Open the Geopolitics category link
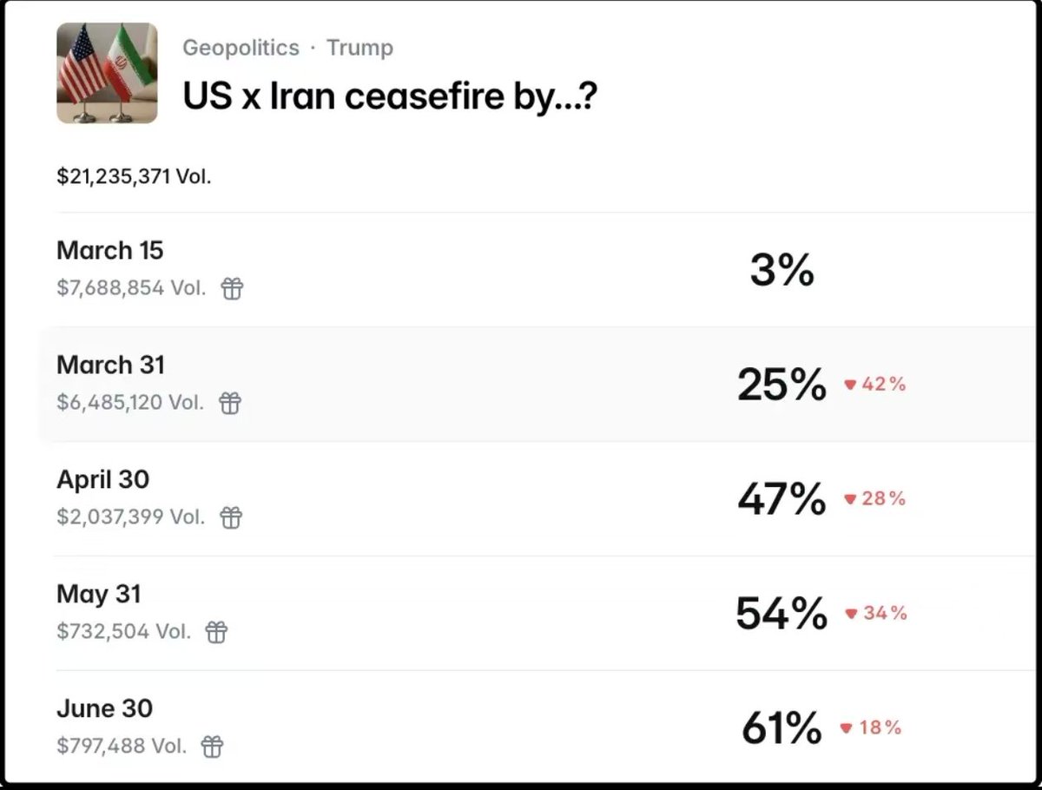 point(241,48)
